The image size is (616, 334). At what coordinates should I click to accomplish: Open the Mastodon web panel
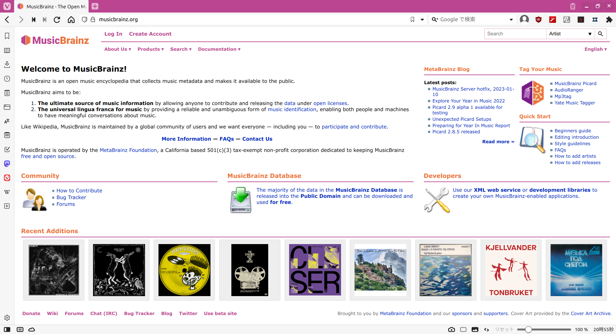click(7, 163)
